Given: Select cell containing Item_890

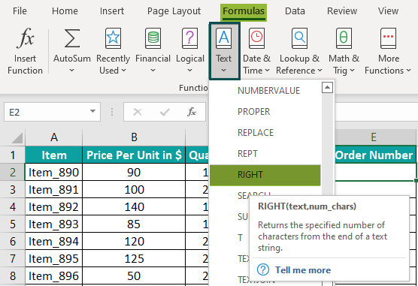Looking at the screenshot, I should tap(54, 173).
